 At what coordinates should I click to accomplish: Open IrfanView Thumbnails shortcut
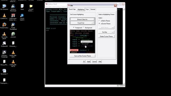click(4, 54)
